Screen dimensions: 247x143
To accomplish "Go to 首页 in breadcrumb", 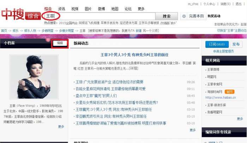I will pyautogui.click(x=4, y=31).
